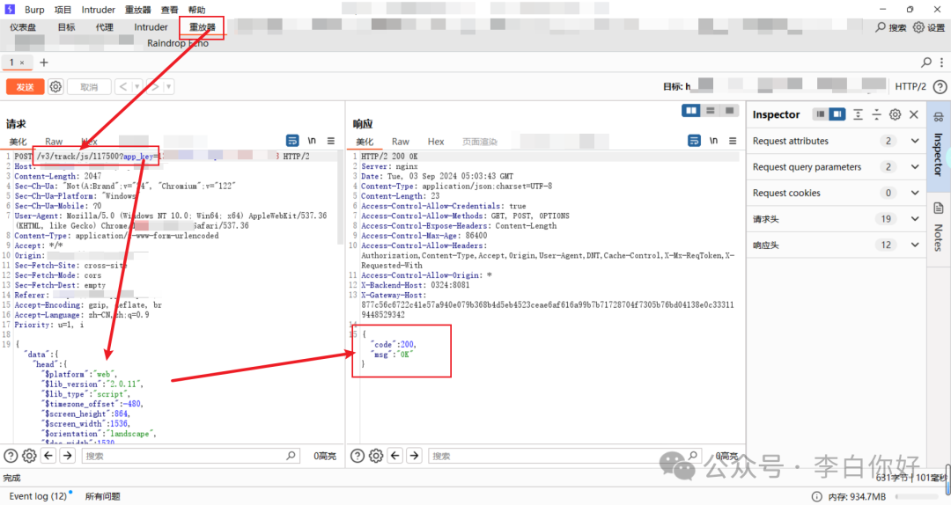This screenshot has height=505, width=951.
Task: Open the previous-history dropdown arrow
Action: pos(137,87)
